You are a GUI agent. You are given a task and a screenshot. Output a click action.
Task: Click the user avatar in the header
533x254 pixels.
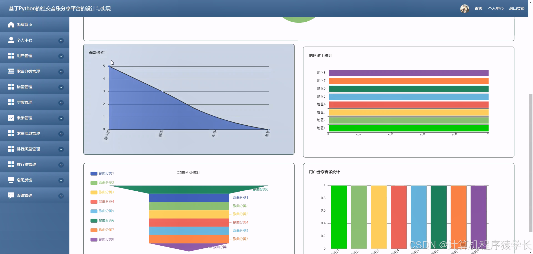click(x=465, y=9)
